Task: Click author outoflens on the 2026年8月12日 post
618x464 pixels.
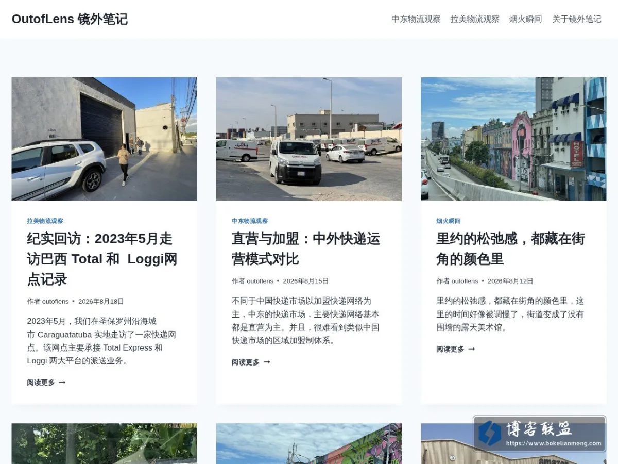Action: pyautogui.click(x=465, y=281)
